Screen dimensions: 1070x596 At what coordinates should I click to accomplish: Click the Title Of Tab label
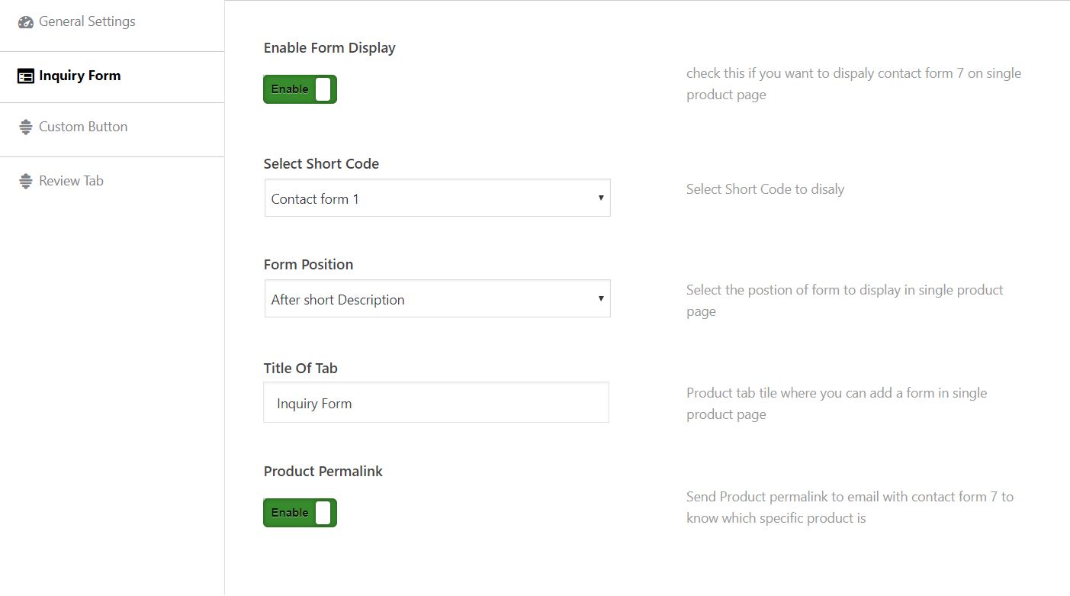tap(300, 369)
